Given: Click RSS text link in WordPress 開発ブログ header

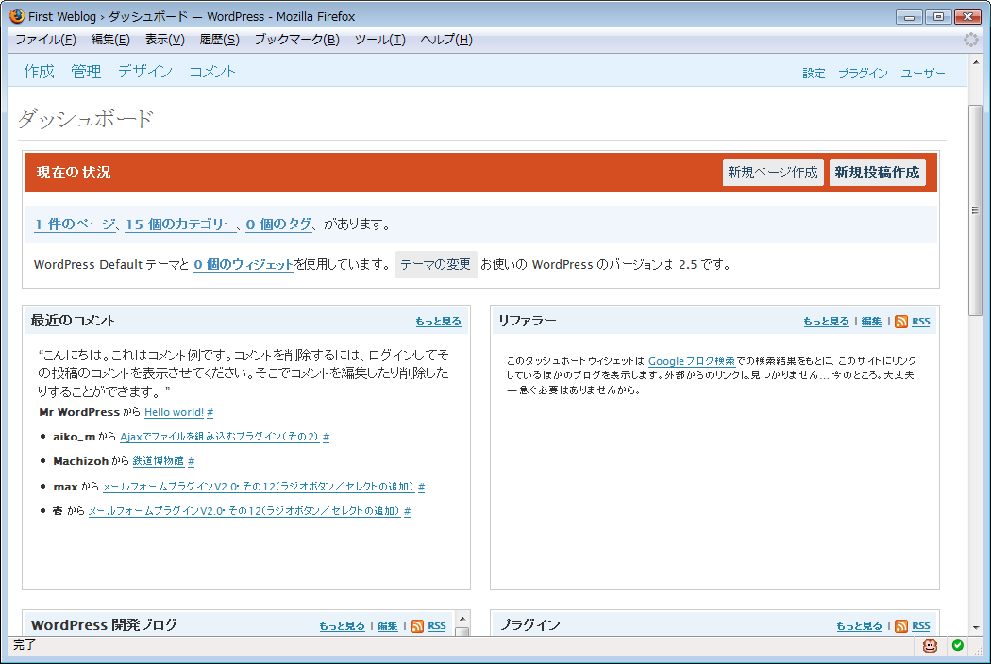Looking at the screenshot, I should pyautogui.click(x=437, y=626).
